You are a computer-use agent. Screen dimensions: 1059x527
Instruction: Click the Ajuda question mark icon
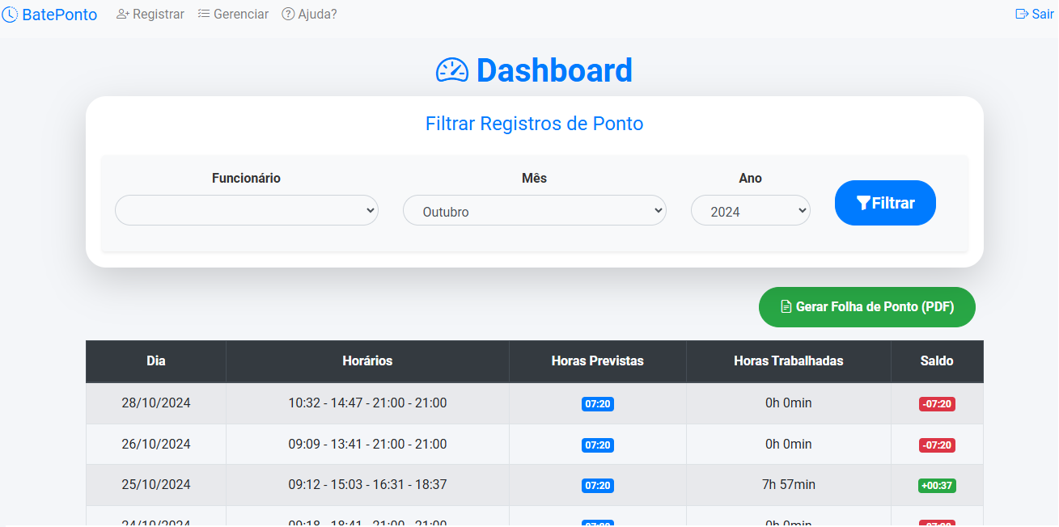288,15
